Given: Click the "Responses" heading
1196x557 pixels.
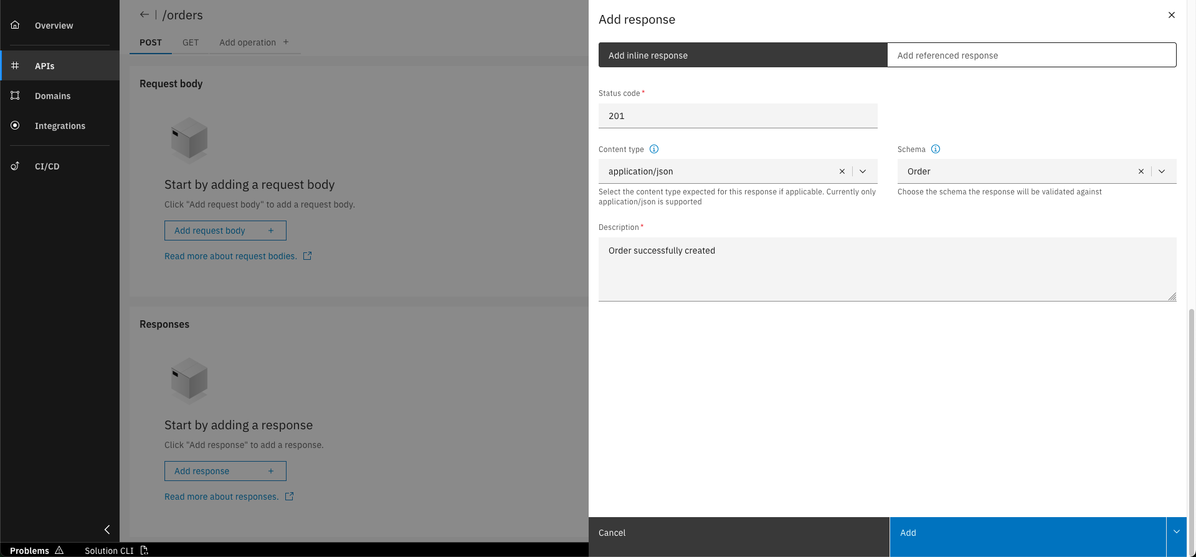Looking at the screenshot, I should tap(164, 324).
